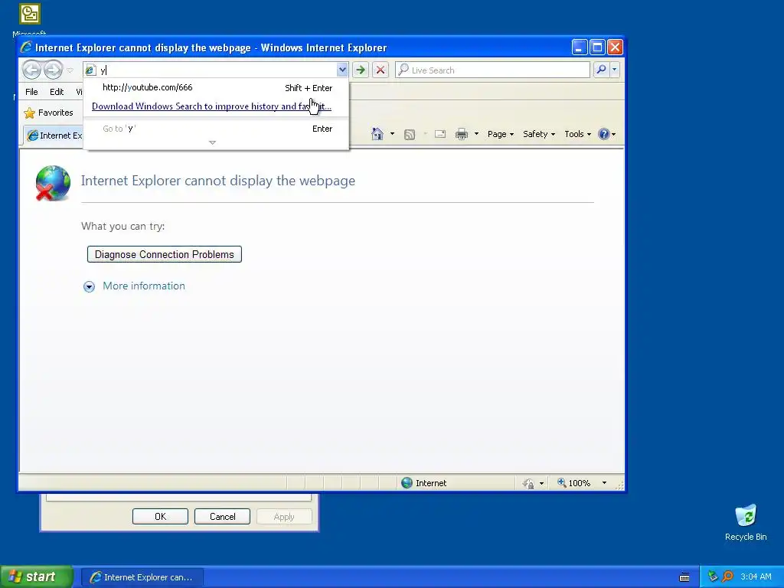Viewport: 784px width, 588px height.
Task: Click the Print icon
Action: [x=462, y=134]
